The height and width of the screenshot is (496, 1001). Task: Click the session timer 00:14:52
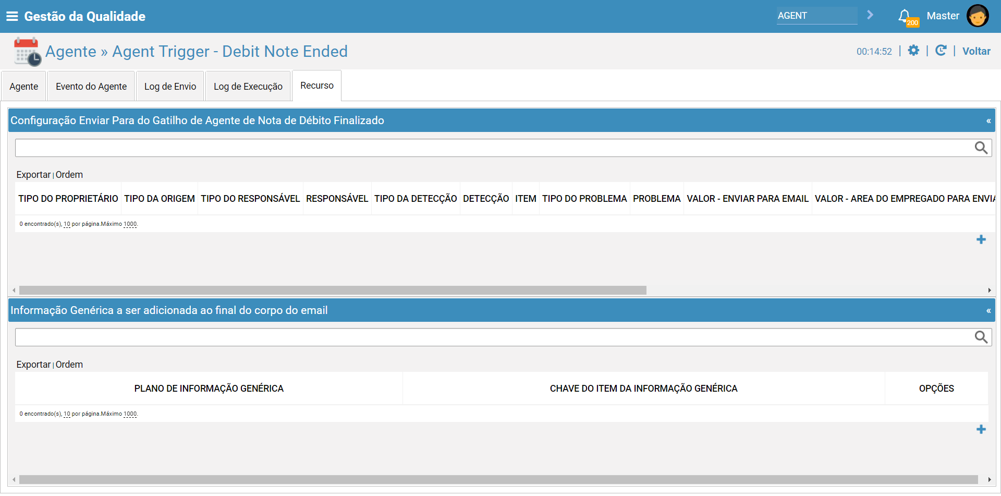(x=874, y=51)
